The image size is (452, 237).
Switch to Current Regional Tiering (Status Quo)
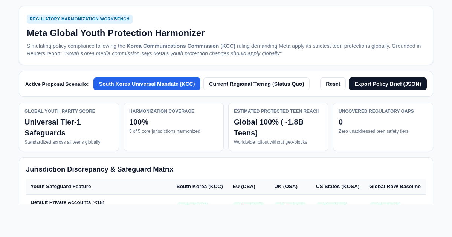(257, 84)
